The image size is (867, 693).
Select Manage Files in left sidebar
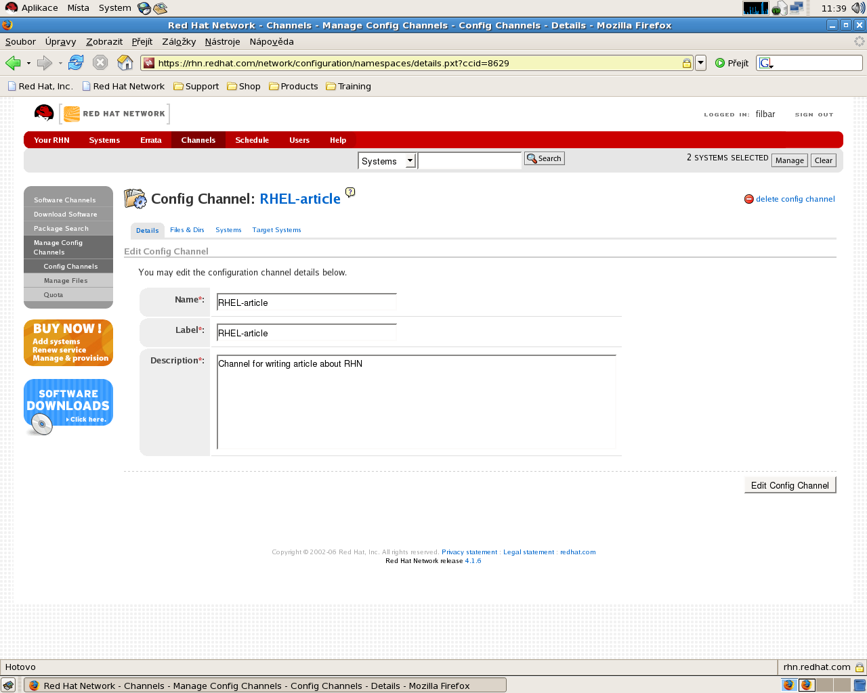click(x=66, y=281)
